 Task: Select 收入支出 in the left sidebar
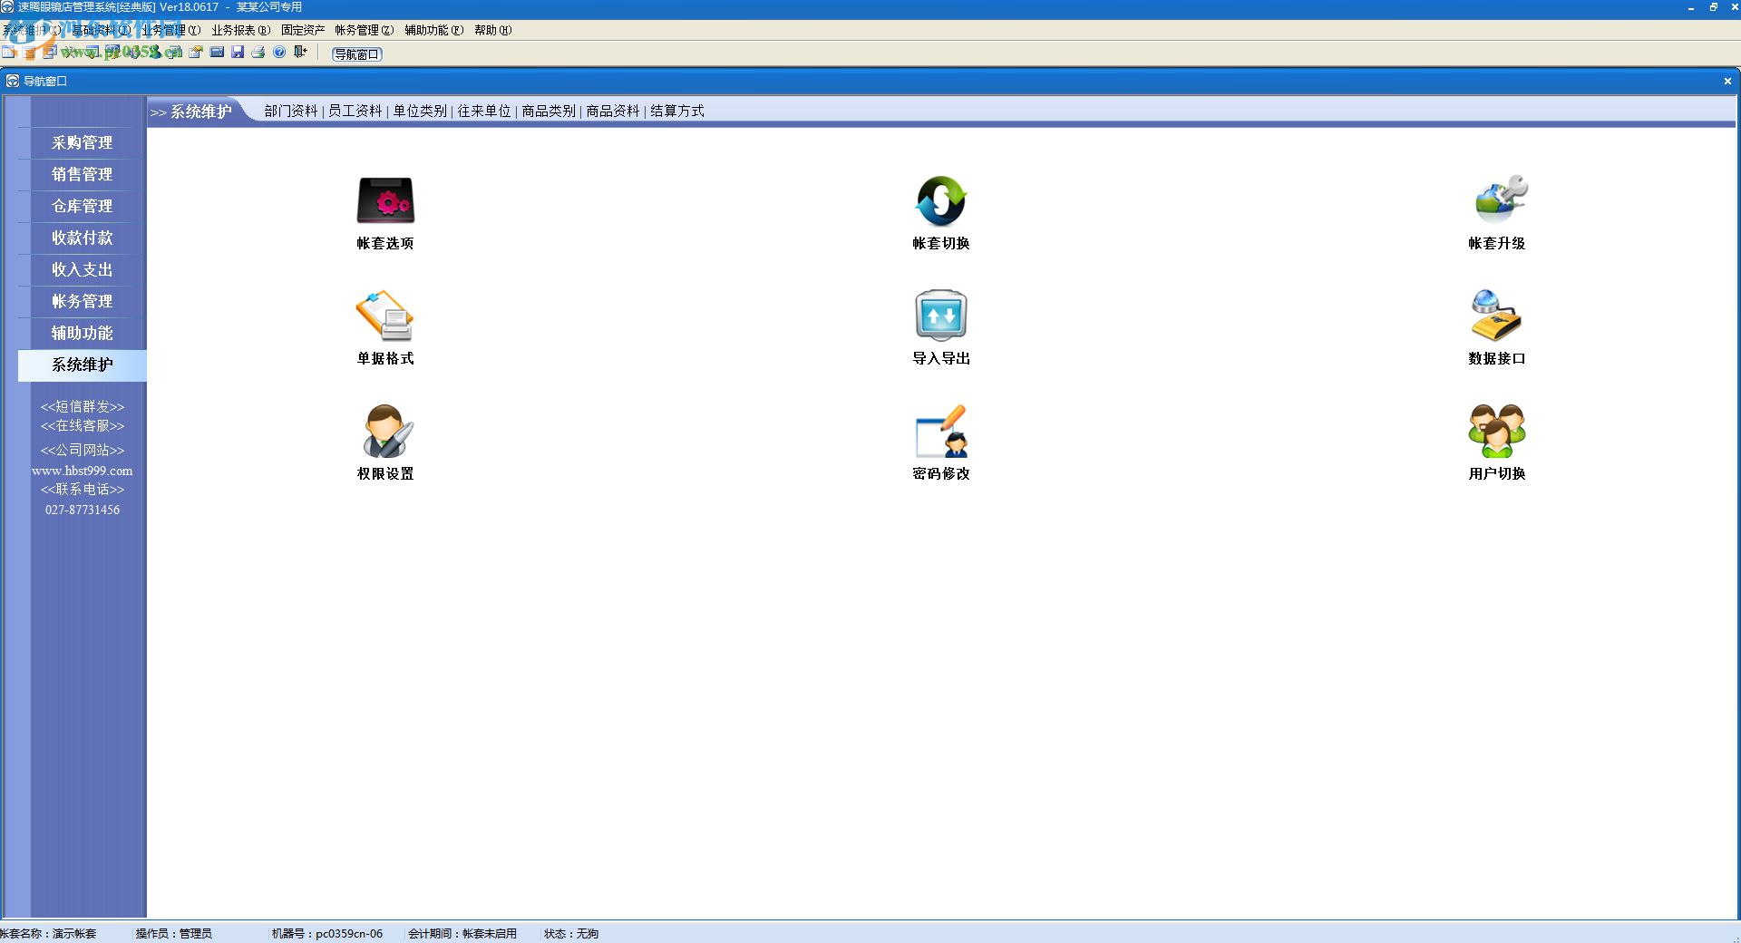pos(82,269)
